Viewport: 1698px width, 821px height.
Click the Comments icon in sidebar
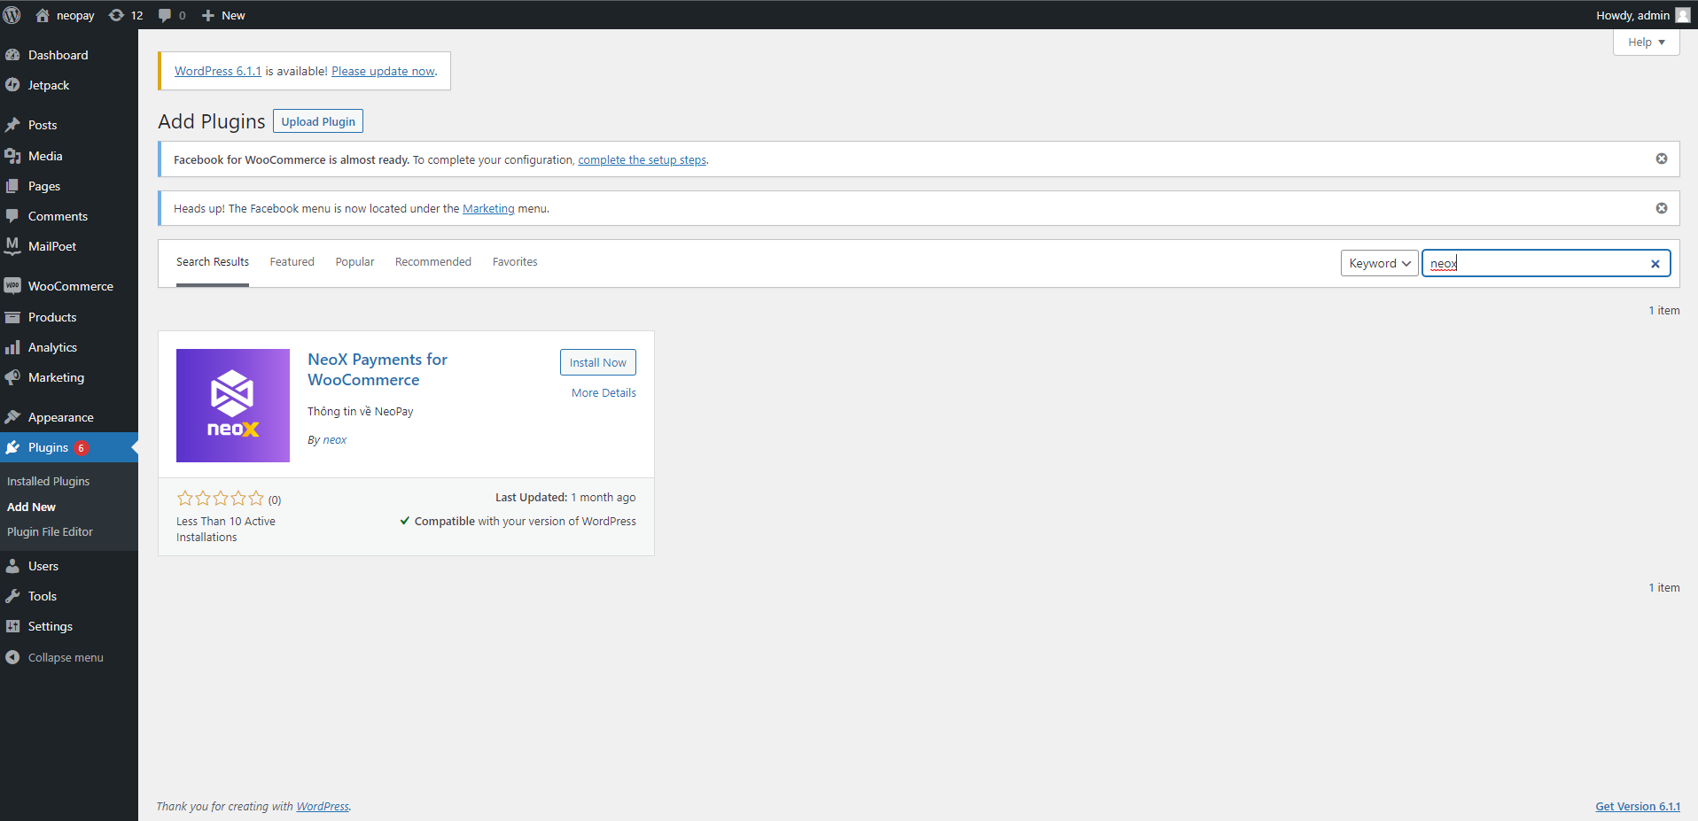click(12, 216)
